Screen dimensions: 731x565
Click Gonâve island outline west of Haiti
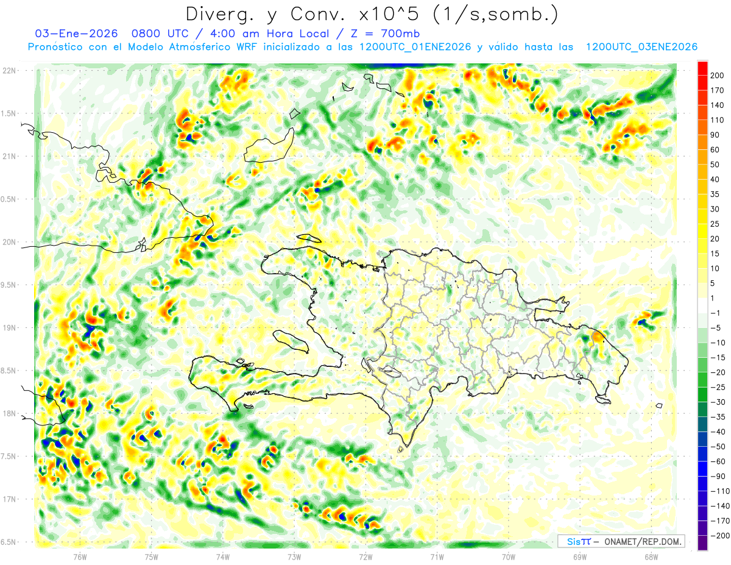click(x=291, y=341)
